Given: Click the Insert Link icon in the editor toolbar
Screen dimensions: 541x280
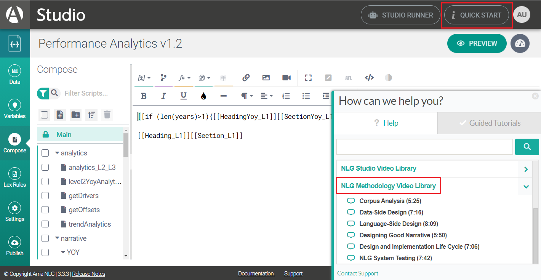Looking at the screenshot, I should coord(246,78).
